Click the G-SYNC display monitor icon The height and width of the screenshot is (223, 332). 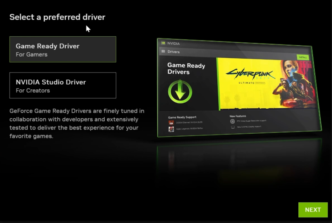[233, 127]
